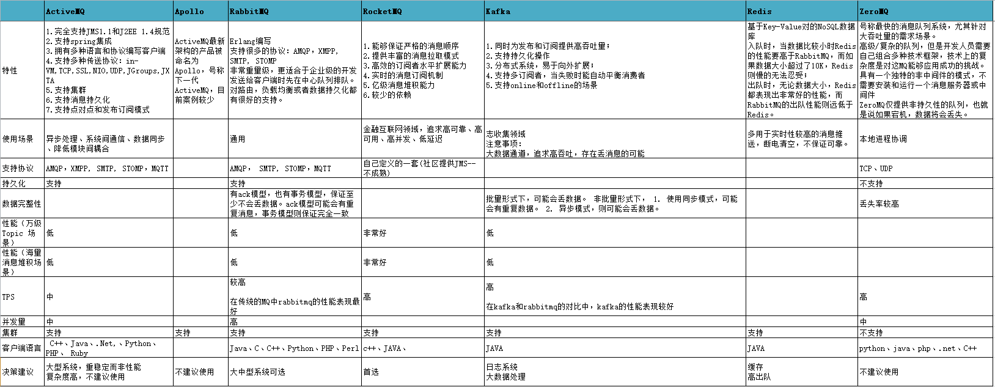995x387 pixels.
Task: Select RabbitMQ features cell starting Erlang编写
Action: click(x=295, y=70)
